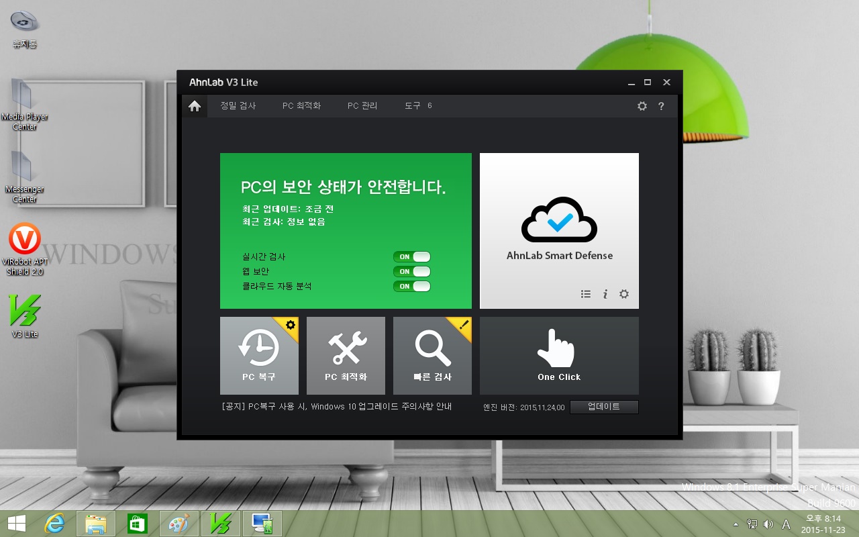Toggle the 클라우드 자동 분석 switch
Image resolution: width=859 pixels, height=537 pixels.
tap(412, 286)
